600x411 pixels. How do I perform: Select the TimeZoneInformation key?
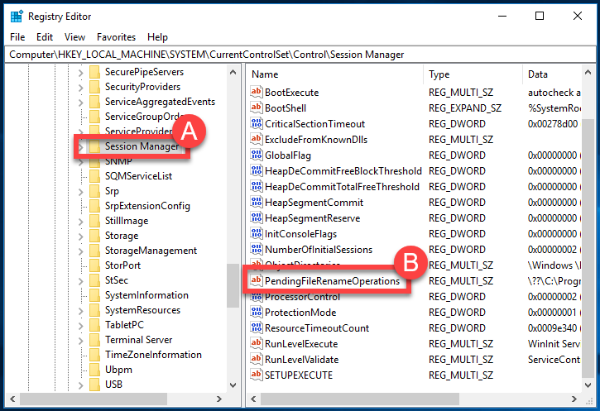153,355
